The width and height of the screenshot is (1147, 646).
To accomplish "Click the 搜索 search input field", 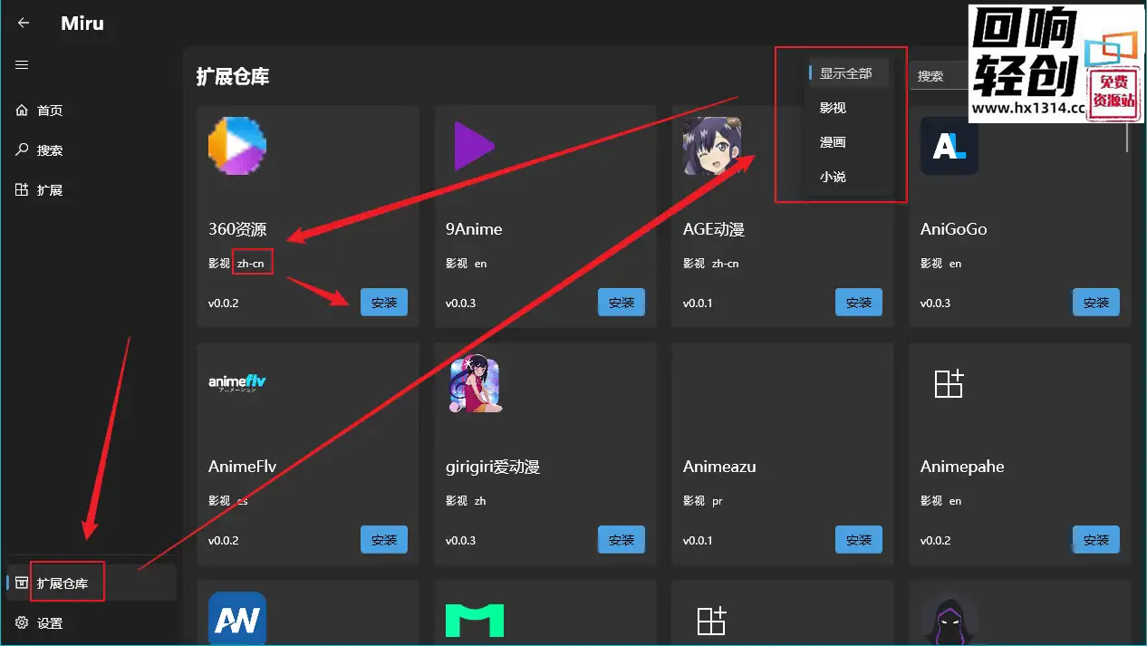I will pyautogui.click(x=940, y=76).
